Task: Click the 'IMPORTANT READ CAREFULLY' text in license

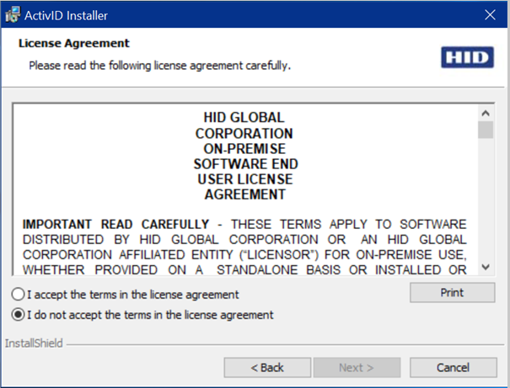Action: (115, 225)
